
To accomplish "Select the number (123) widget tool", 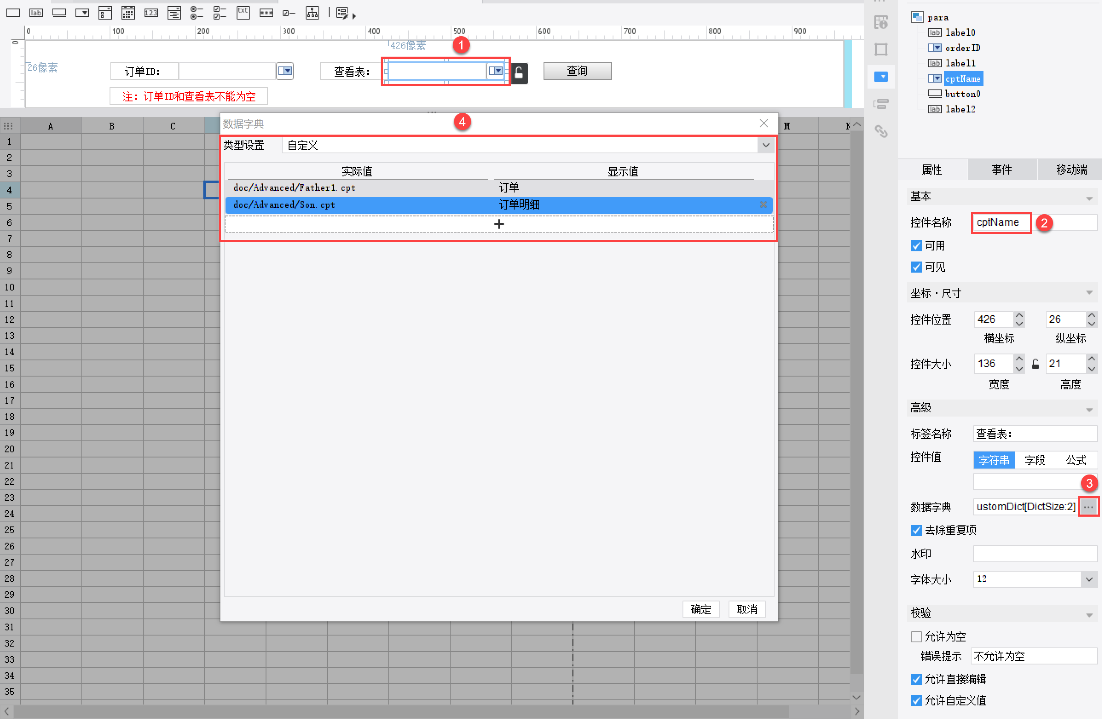I will (151, 13).
